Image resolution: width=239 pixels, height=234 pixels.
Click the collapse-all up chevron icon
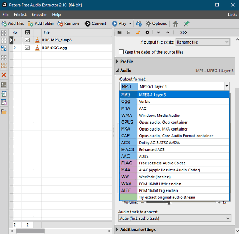click(x=168, y=32)
